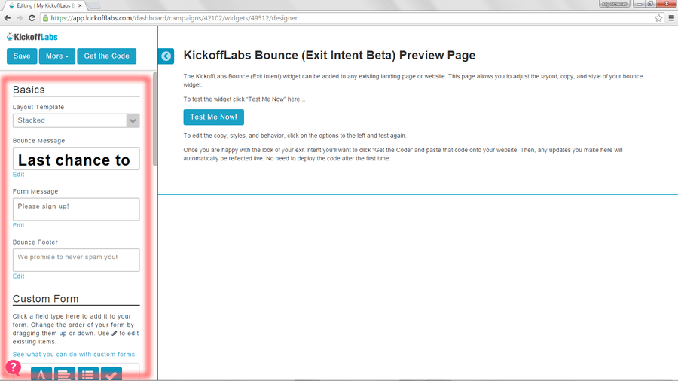The image size is (678, 381).
Task: Click Edit under Bounce Message
Action: [x=19, y=175]
